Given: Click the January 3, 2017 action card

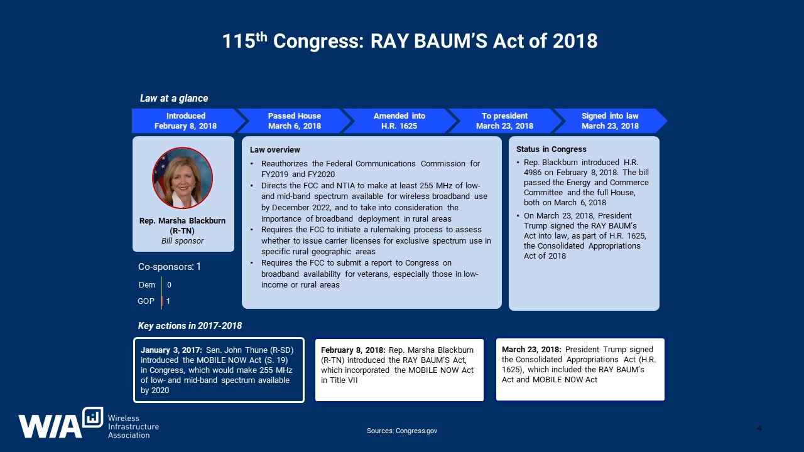Looking at the screenshot, I should click(218, 370).
